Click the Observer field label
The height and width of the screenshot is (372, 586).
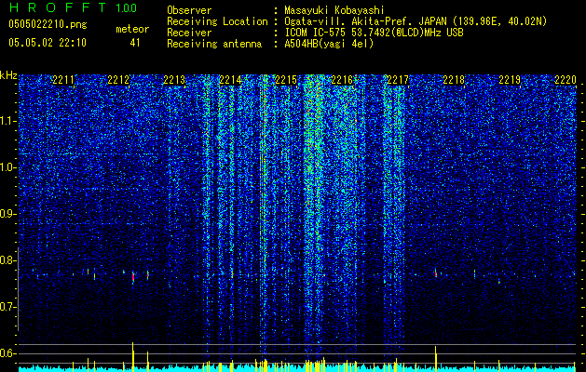point(189,10)
